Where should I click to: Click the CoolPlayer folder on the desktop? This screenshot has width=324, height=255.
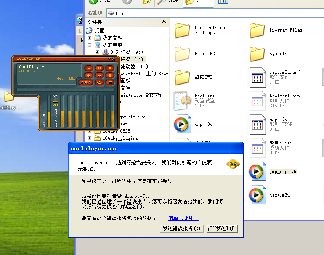pos(8,97)
